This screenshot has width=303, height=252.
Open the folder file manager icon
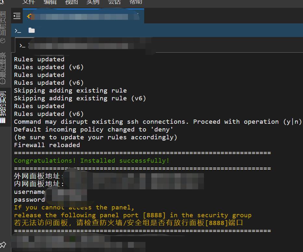32,31
